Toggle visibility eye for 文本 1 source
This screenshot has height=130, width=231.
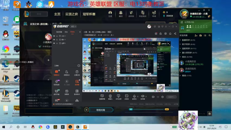click(x=54, y=36)
